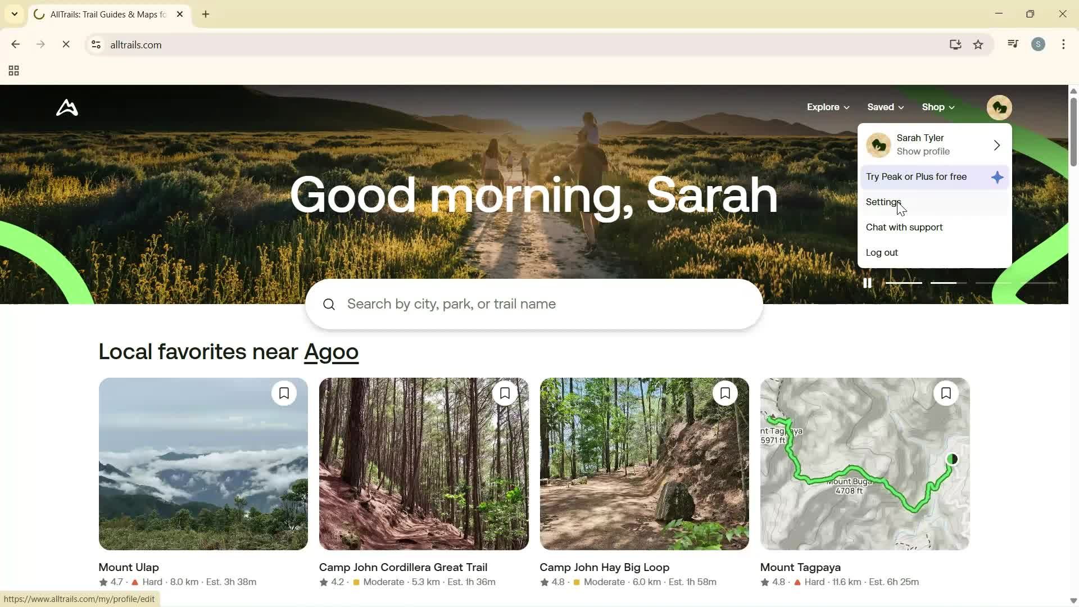The image size is (1079, 607).
Task: Open the profile avatar menu
Action: click(999, 107)
